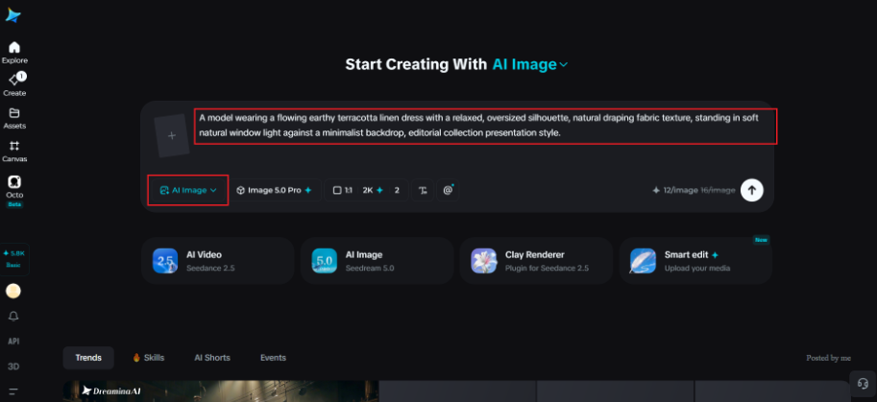Switch to the Skills tab
The height and width of the screenshot is (402, 877).
(149, 358)
